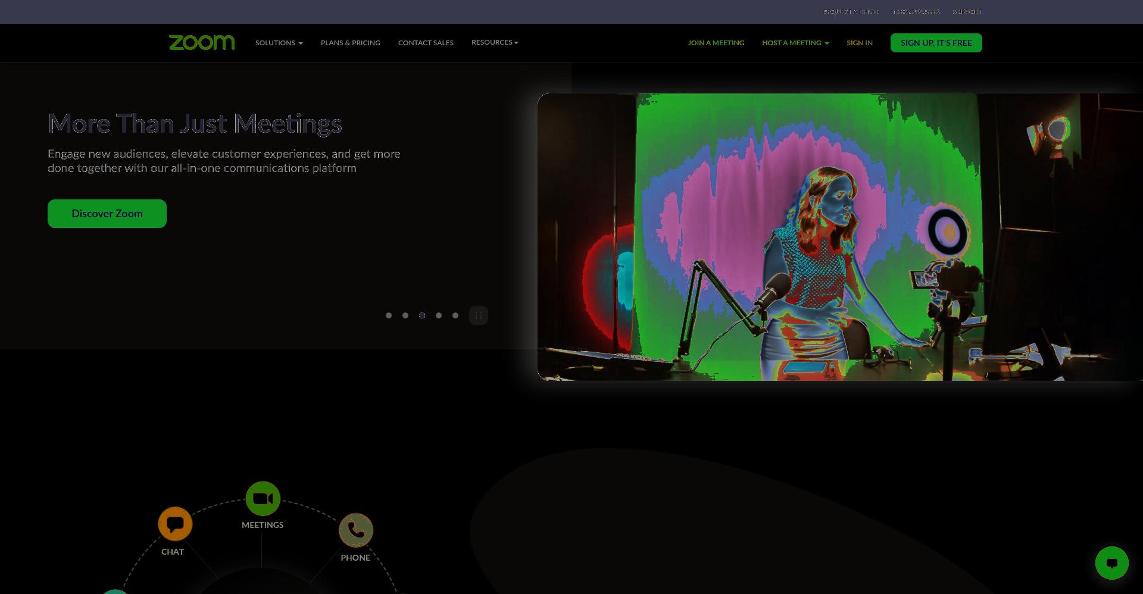Click the Support link in top bar

967,12
